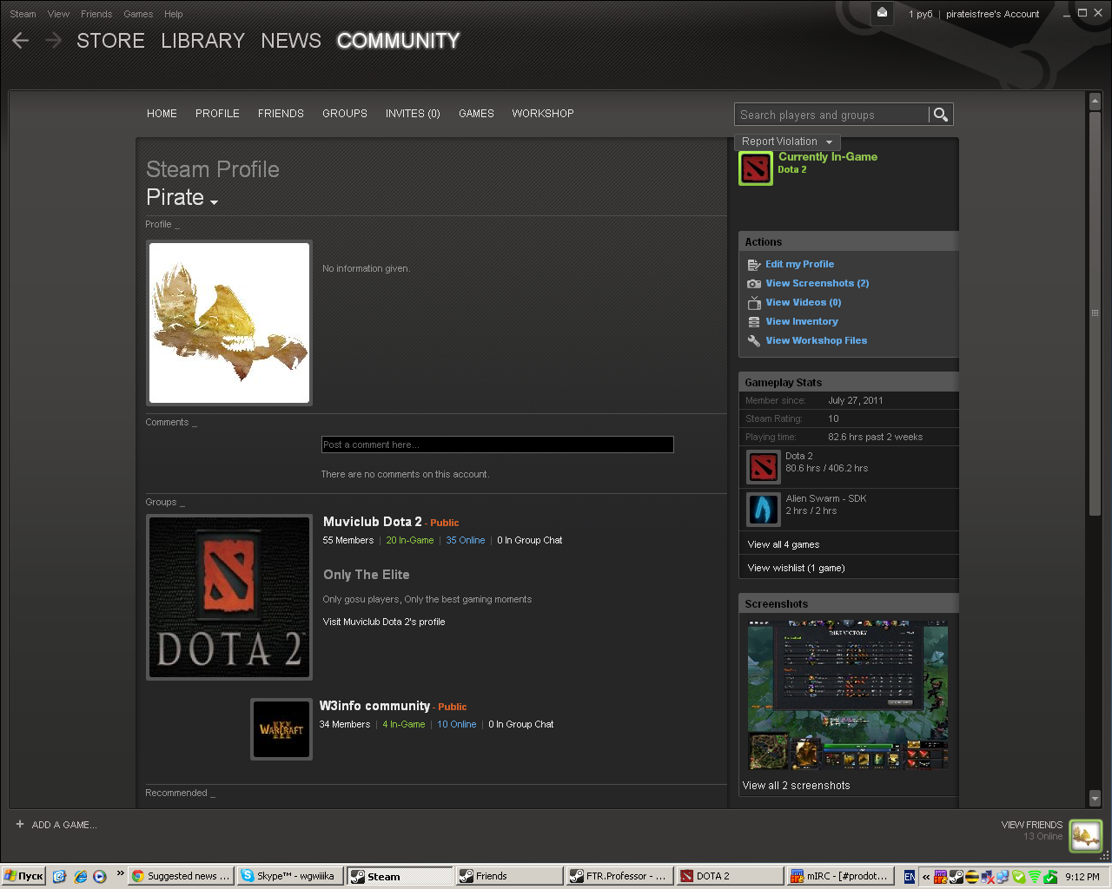Click the magnifying glass search icon
The height and width of the screenshot is (889, 1112).
tap(940, 115)
